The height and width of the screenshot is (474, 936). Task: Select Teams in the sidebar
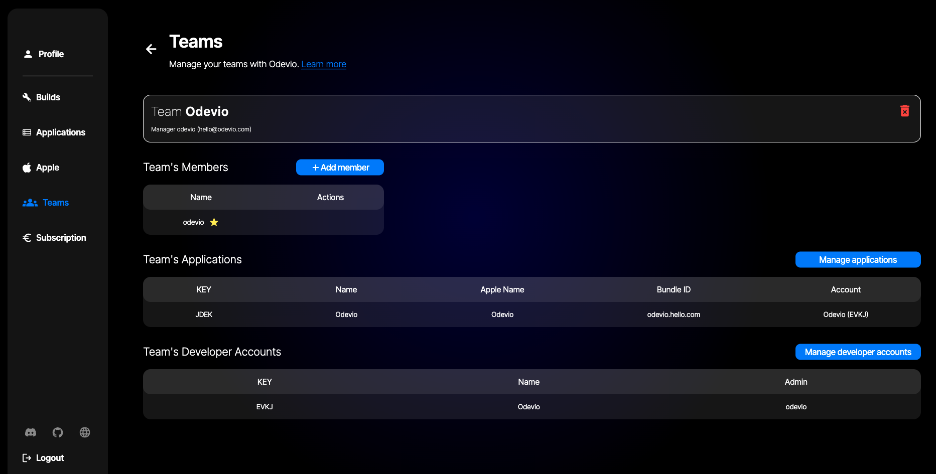tap(55, 203)
